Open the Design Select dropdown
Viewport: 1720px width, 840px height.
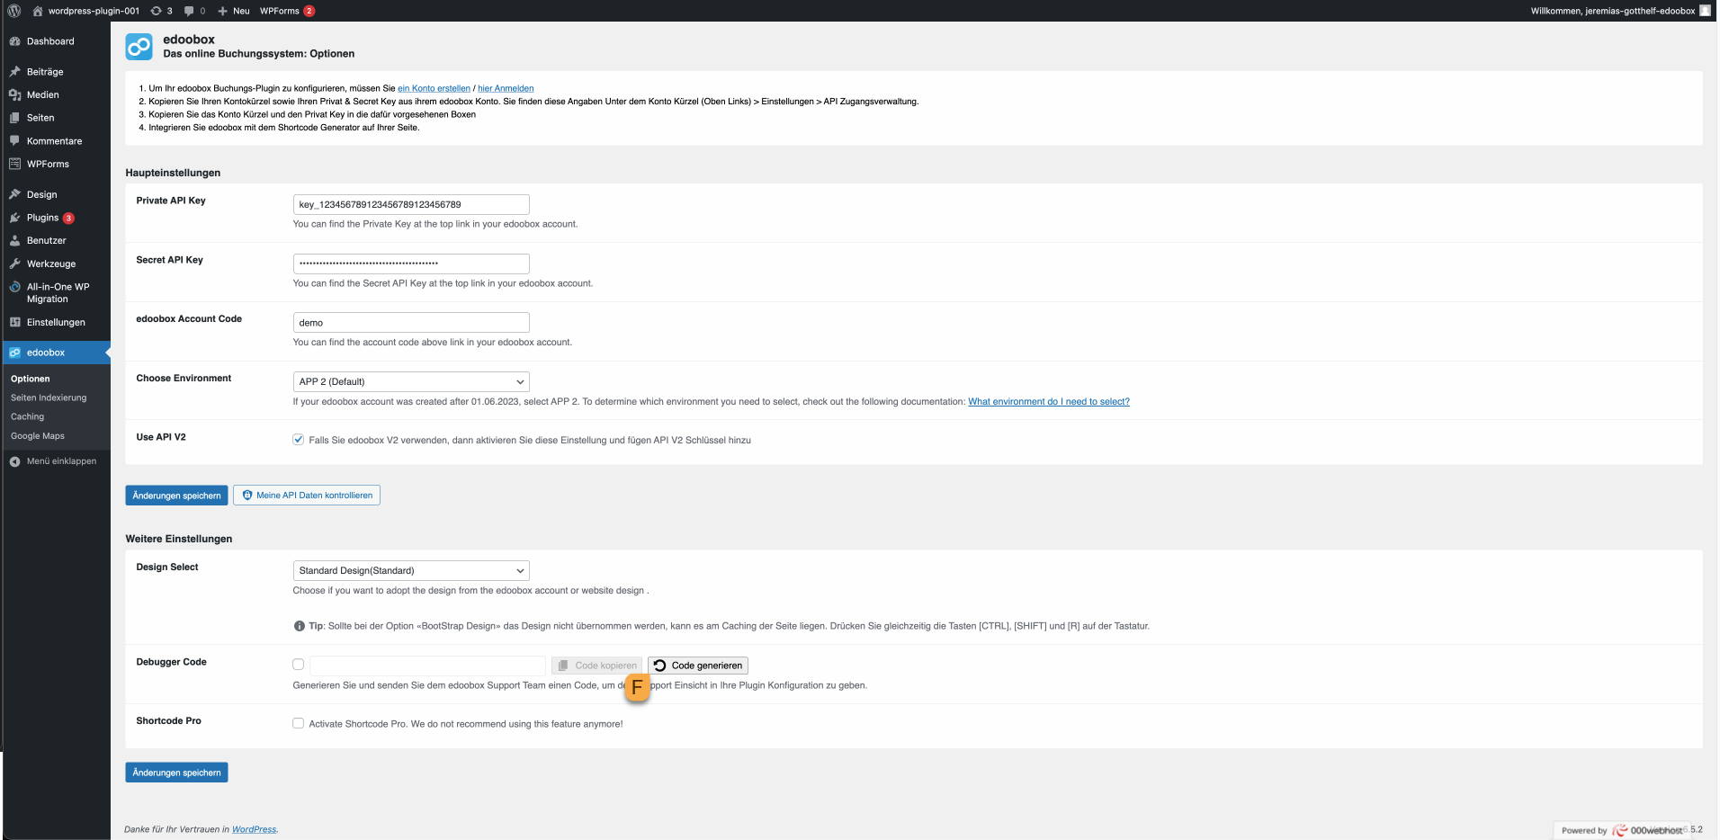(x=410, y=570)
